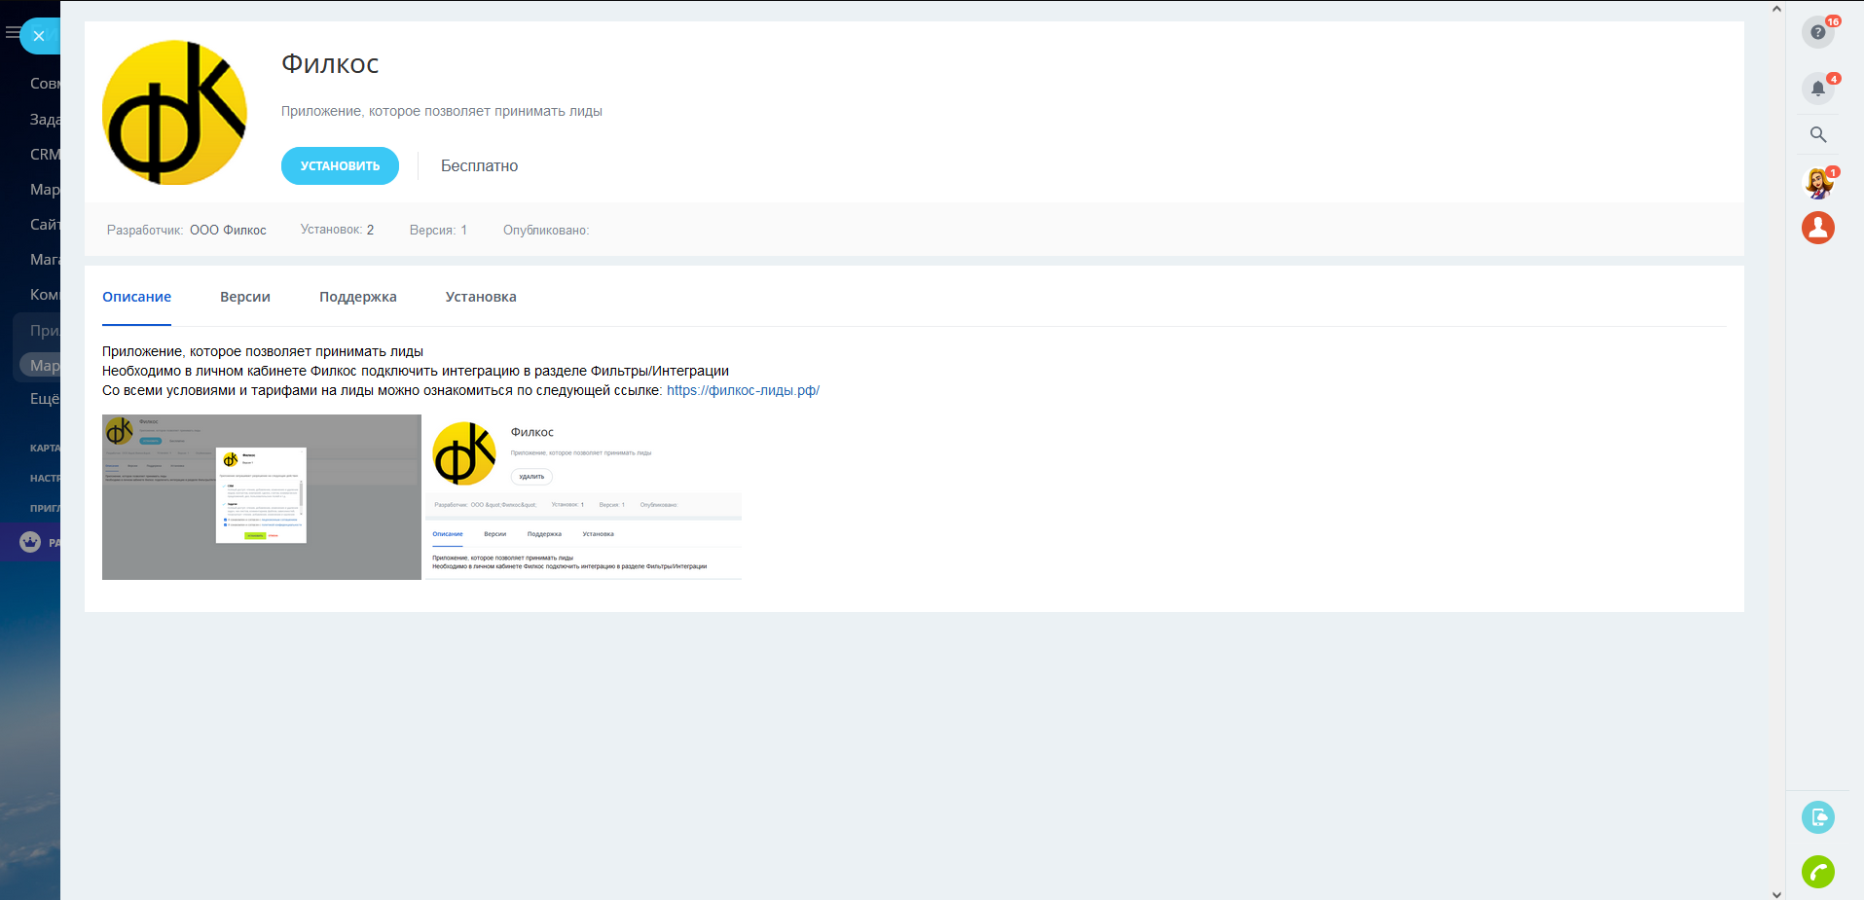Open the help icon with 16 badge
The image size is (1864, 900).
point(1817,32)
